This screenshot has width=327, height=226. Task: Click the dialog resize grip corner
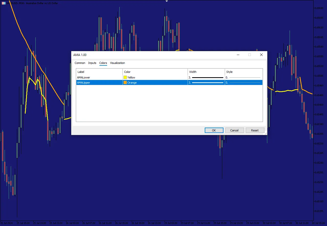tap(266, 133)
